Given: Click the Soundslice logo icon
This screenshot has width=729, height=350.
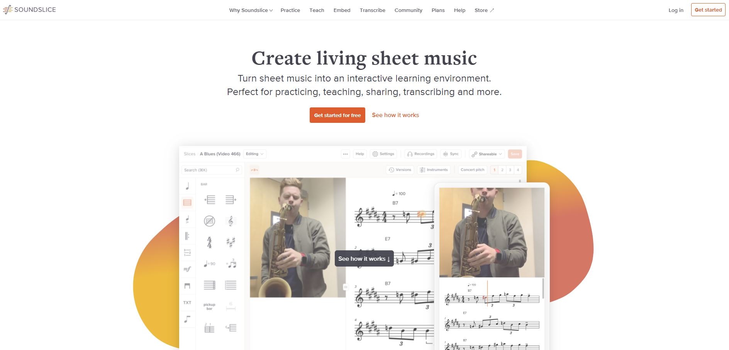Looking at the screenshot, I should tap(8, 10).
